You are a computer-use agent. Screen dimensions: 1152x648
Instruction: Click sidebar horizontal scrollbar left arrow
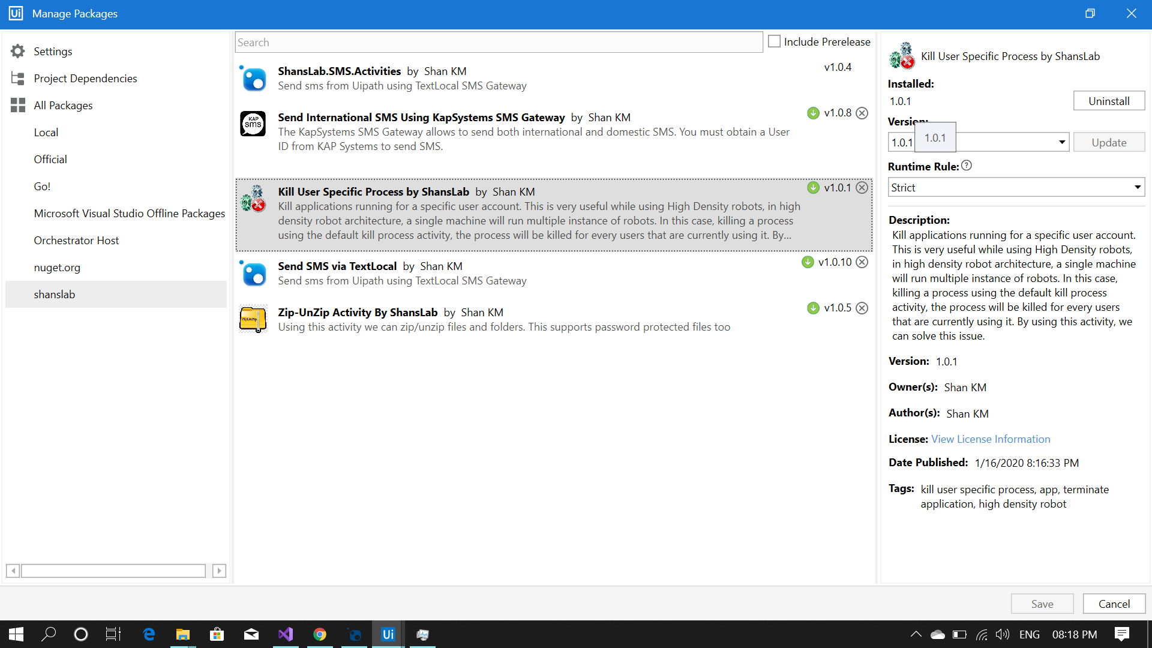13,571
